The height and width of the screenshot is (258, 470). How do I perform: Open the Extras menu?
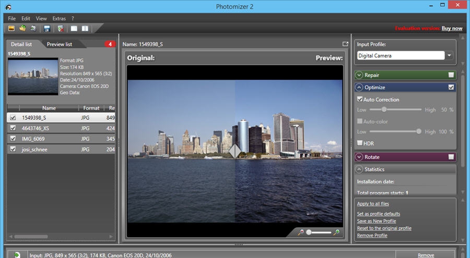point(59,18)
